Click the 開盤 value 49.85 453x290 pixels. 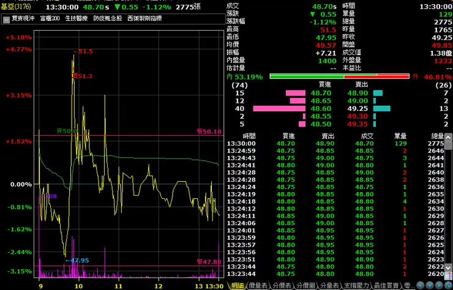[x=442, y=45]
